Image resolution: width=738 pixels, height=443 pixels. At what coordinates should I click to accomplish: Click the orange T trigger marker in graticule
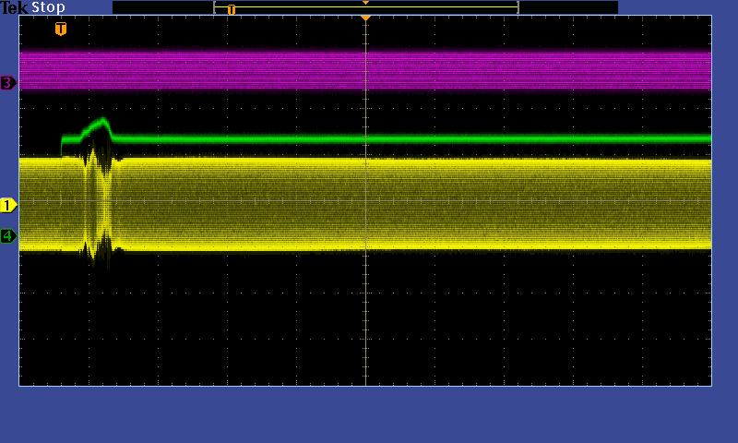point(61,29)
